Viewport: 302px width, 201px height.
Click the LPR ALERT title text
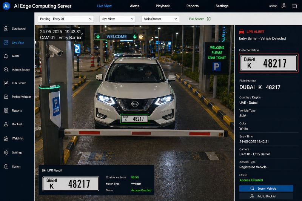tap(256, 32)
